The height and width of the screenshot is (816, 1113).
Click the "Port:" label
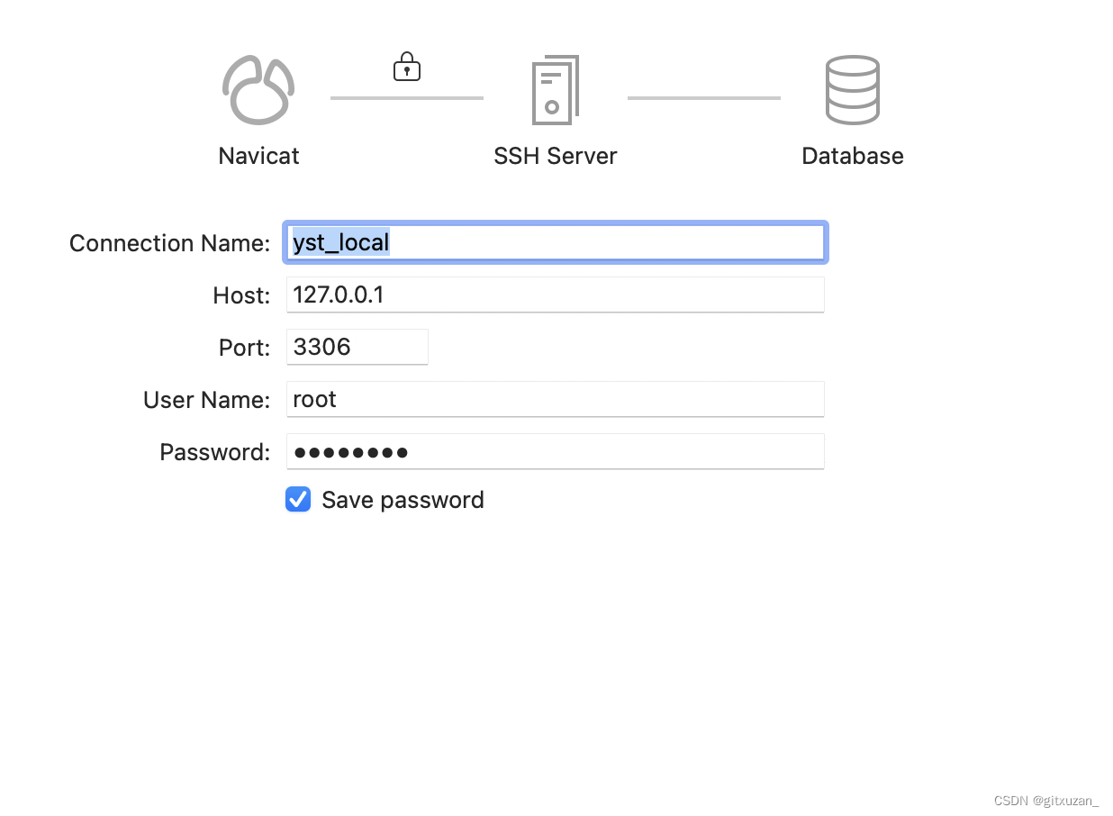[244, 348]
